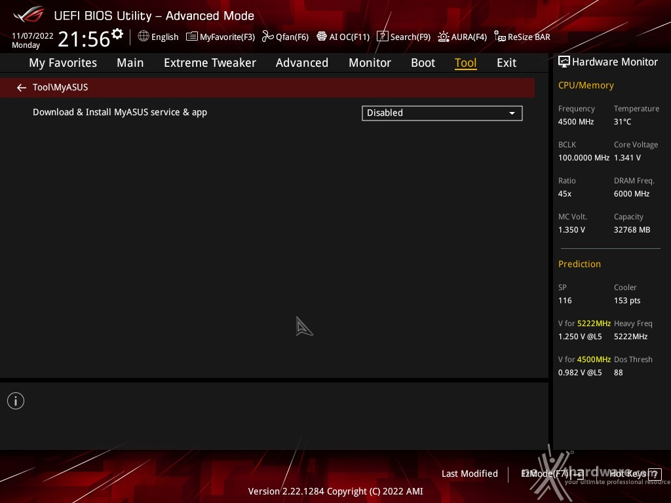
Task: Click the 32768 MB capacity value
Action: pyautogui.click(x=632, y=230)
